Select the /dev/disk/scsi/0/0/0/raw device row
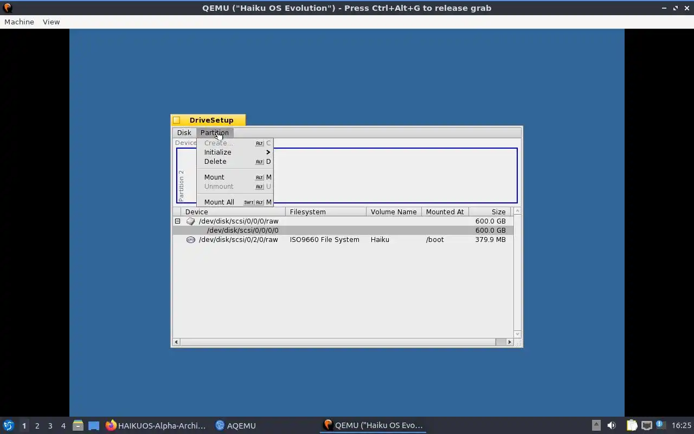The image size is (694, 434). pyautogui.click(x=343, y=221)
